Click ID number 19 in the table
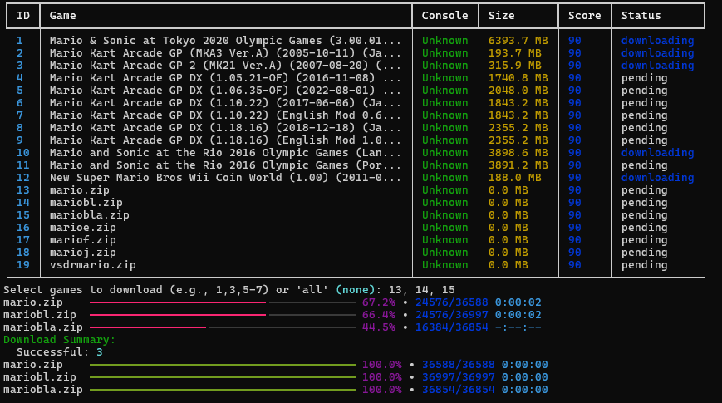Viewport: 722px width, 403px height. tap(23, 265)
